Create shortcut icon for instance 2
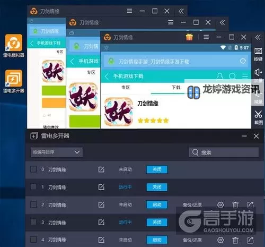This screenshot has height=247, width=265. (x=250, y=205)
